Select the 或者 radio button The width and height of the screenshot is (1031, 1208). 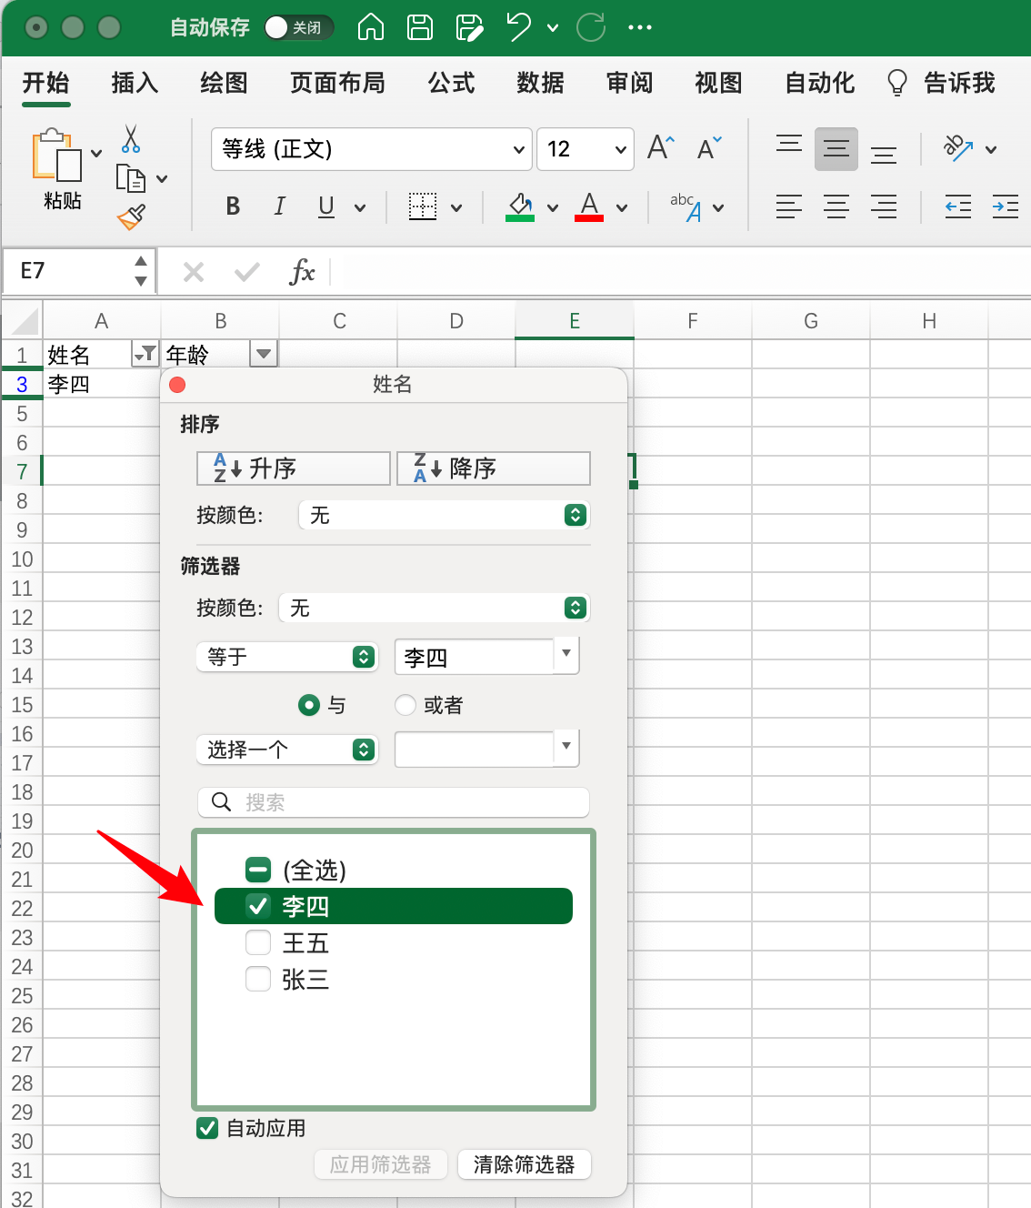pos(405,705)
